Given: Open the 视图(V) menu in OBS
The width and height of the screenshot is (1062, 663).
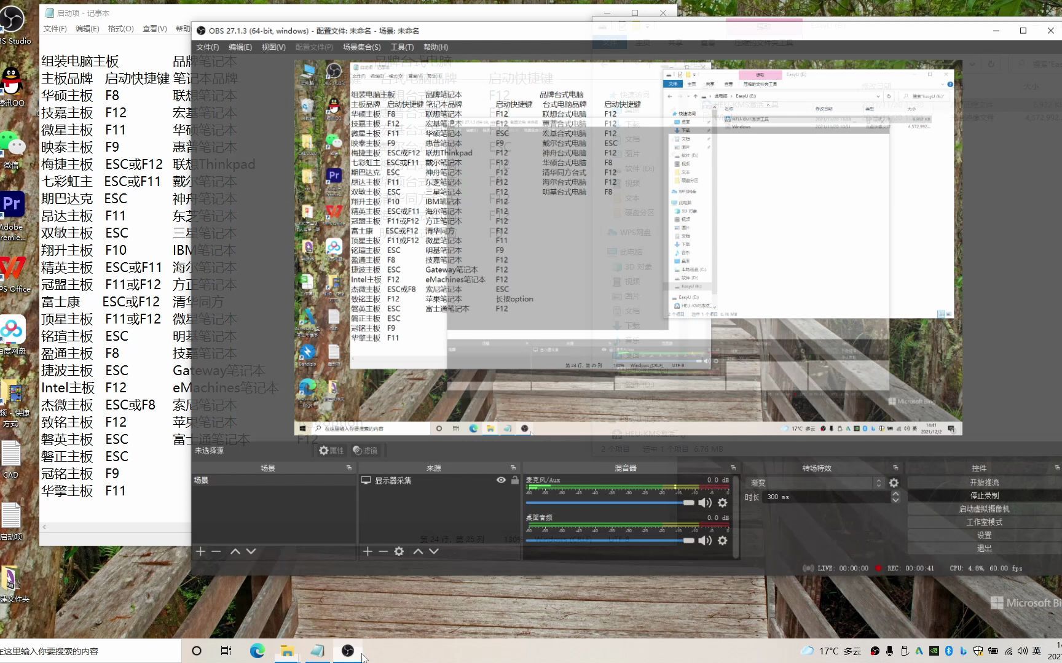Looking at the screenshot, I should tap(273, 47).
